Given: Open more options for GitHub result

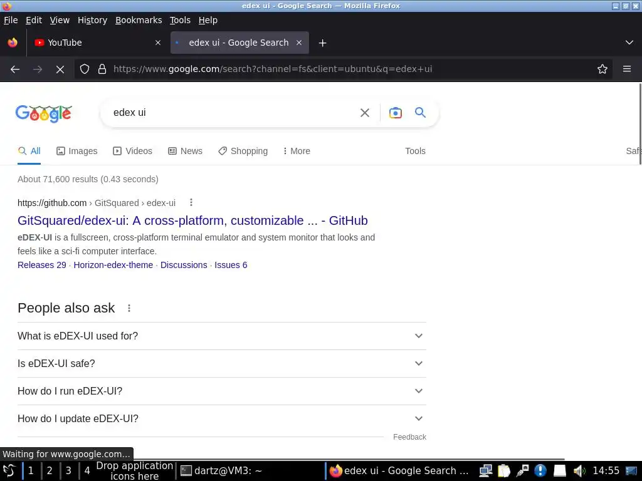Looking at the screenshot, I should (x=191, y=202).
